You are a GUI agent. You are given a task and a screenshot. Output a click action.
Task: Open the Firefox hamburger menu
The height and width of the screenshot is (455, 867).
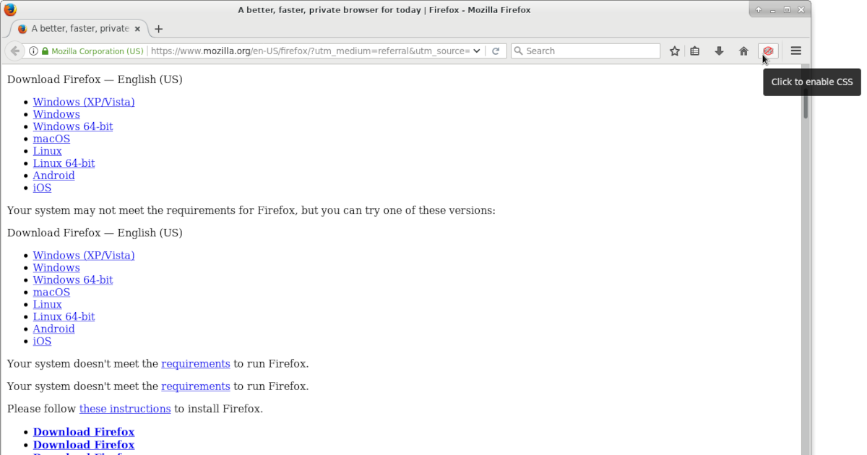click(x=796, y=51)
